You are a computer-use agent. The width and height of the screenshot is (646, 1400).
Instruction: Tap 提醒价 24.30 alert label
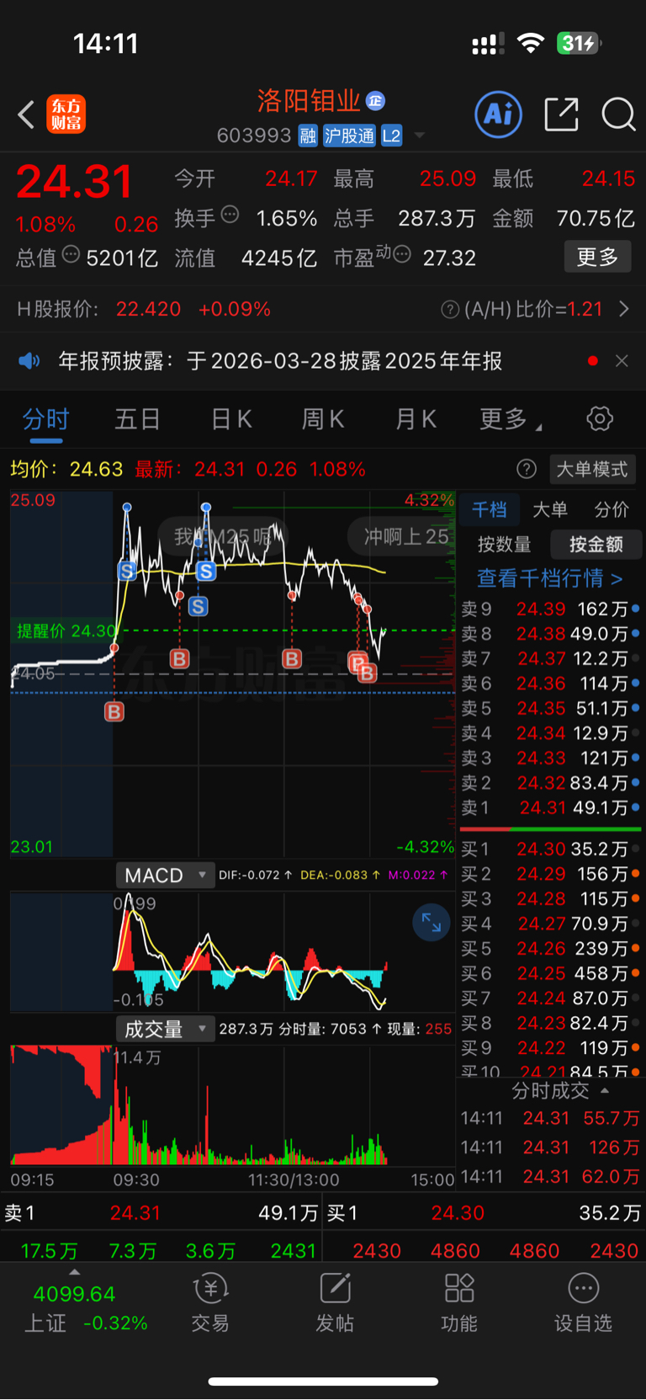coord(66,631)
